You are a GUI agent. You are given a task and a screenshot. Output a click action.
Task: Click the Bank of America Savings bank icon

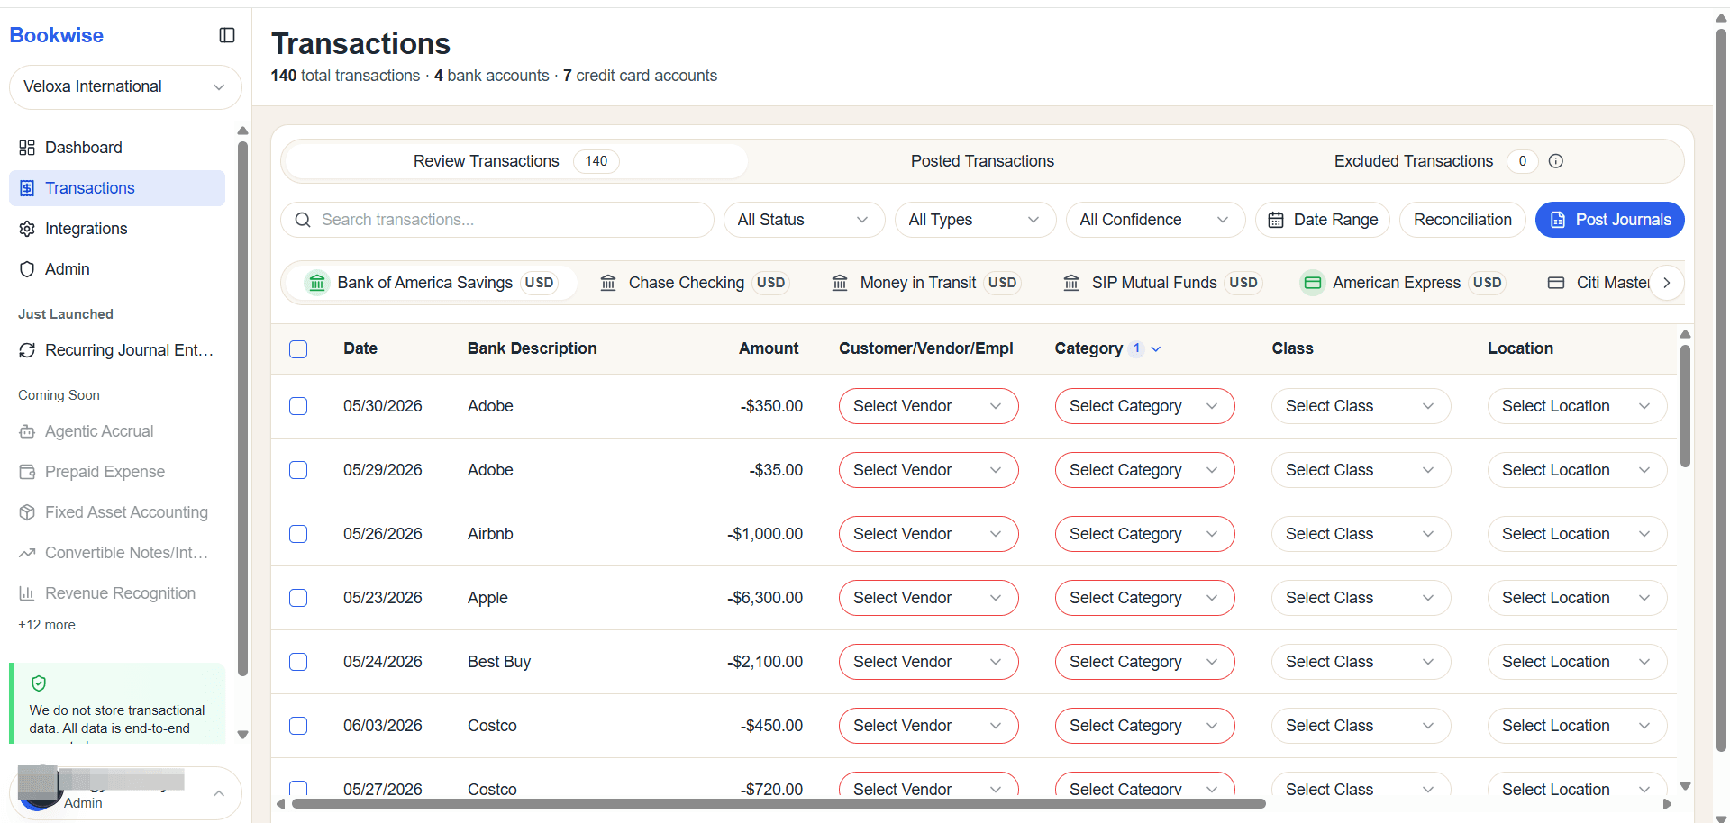[317, 283]
